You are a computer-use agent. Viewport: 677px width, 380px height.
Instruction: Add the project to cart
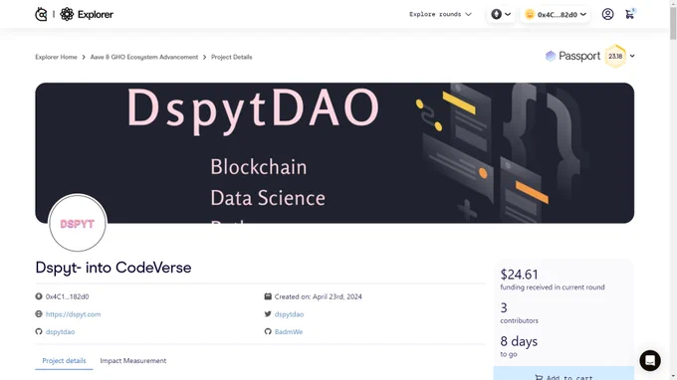coord(564,374)
